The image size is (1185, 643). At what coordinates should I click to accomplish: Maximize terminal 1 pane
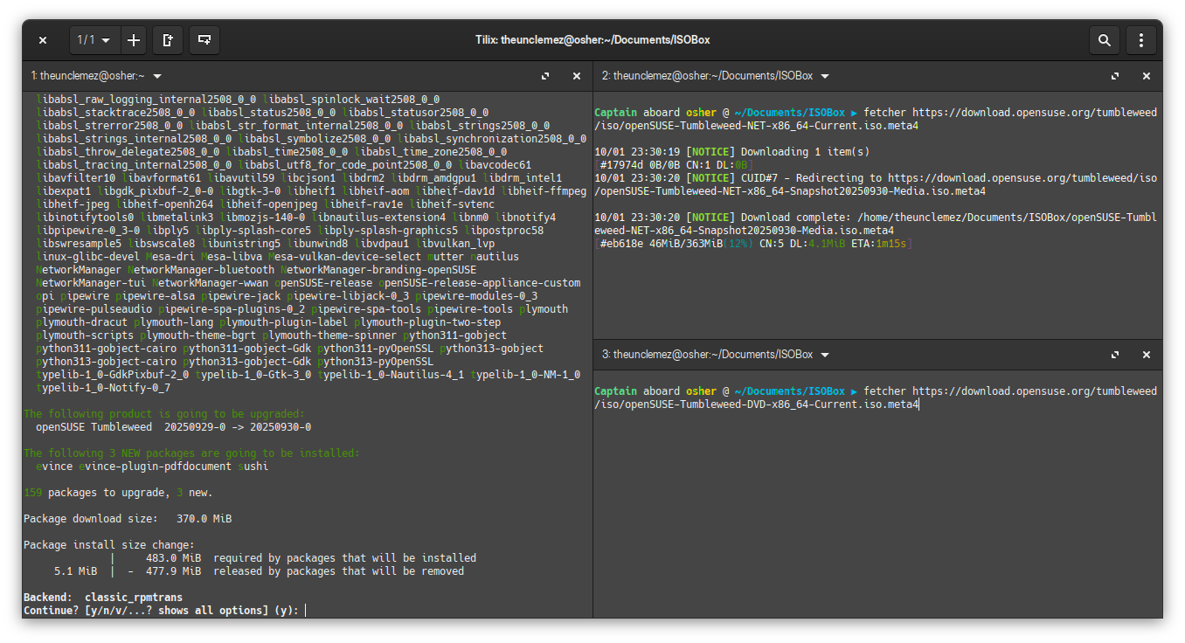click(x=545, y=76)
